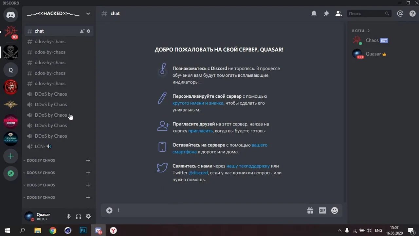Open the GIF picker
This screenshot has height=236, width=419.
(322, 210)
